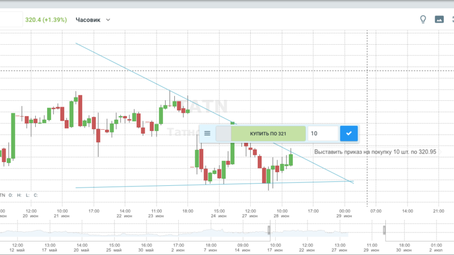Click the right handle of the navigator range

point(384,229)
